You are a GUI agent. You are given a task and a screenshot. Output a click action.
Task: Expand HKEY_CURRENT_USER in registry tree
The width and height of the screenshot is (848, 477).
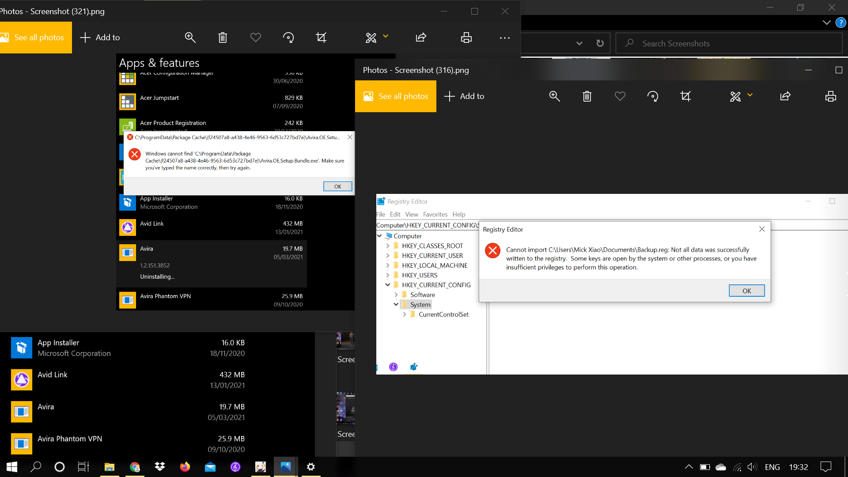(387, 255)
